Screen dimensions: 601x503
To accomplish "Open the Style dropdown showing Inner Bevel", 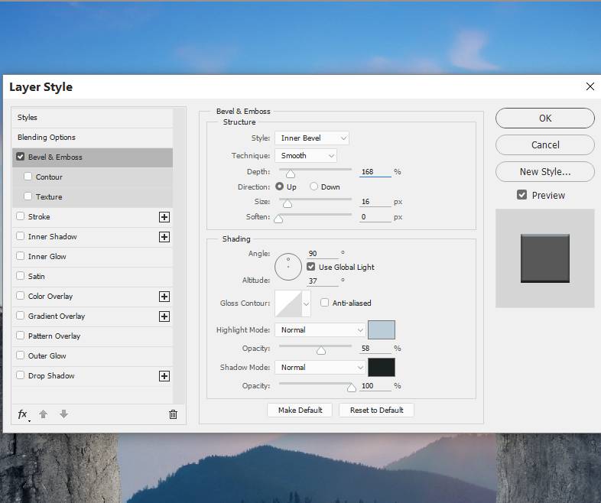I will pyautogui.click(x=312, y=138).
